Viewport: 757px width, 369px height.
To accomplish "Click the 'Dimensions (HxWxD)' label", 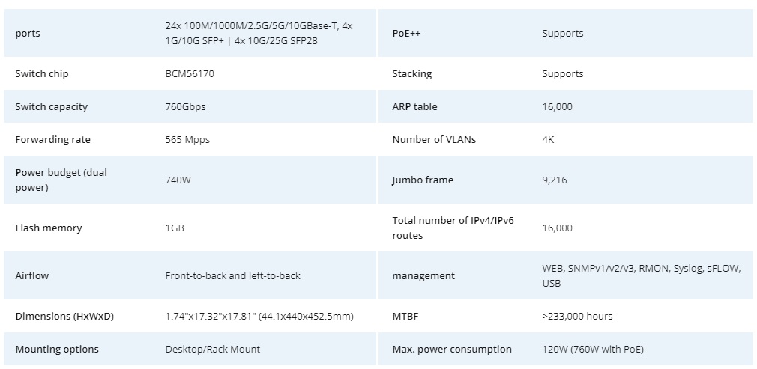I will click(x=64, y=317).
